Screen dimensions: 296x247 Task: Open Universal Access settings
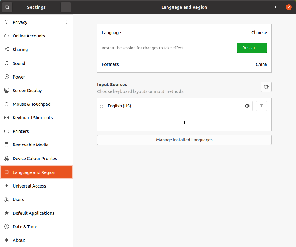pos(37,186)
